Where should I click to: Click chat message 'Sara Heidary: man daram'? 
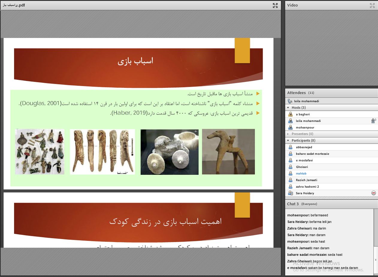(x=306, y=235)
